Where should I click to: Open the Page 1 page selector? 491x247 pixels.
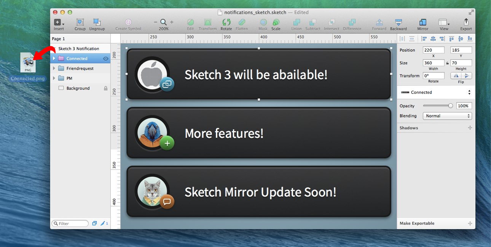click(x=80, y=39)
